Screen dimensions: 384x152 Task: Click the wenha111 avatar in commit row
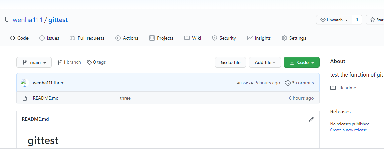tap(24, 83)
